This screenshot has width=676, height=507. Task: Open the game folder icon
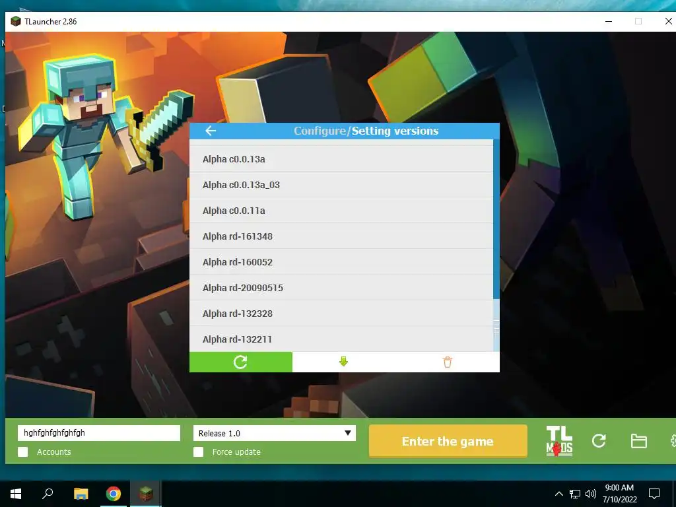(x=638, y=441)
